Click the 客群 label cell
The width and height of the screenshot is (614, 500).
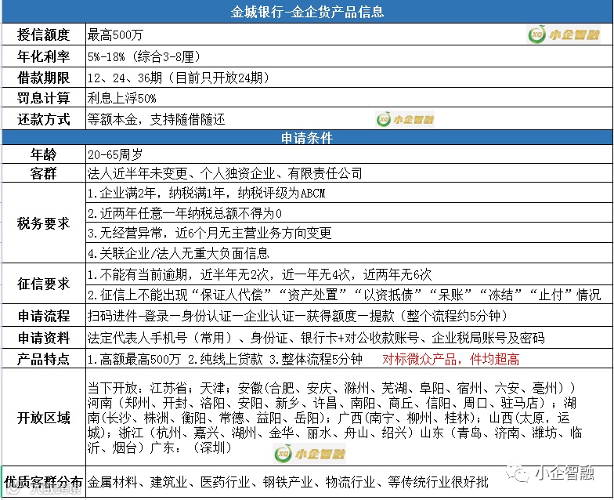point(44,172)
